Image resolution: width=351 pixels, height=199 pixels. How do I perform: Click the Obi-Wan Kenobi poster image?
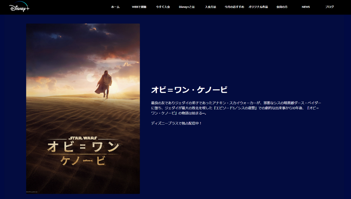click(83, 109)
